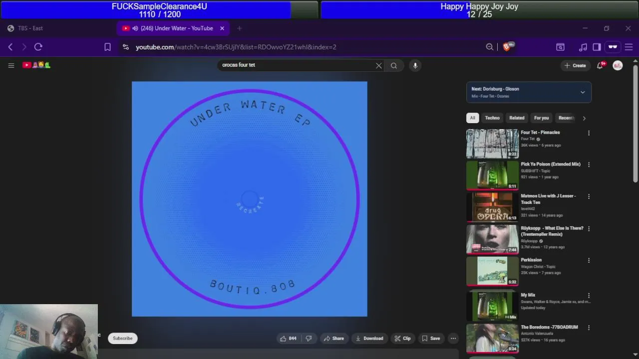Open options for The Boredoms video
Screen dimensions: 639x359
(x=589, y=328)
